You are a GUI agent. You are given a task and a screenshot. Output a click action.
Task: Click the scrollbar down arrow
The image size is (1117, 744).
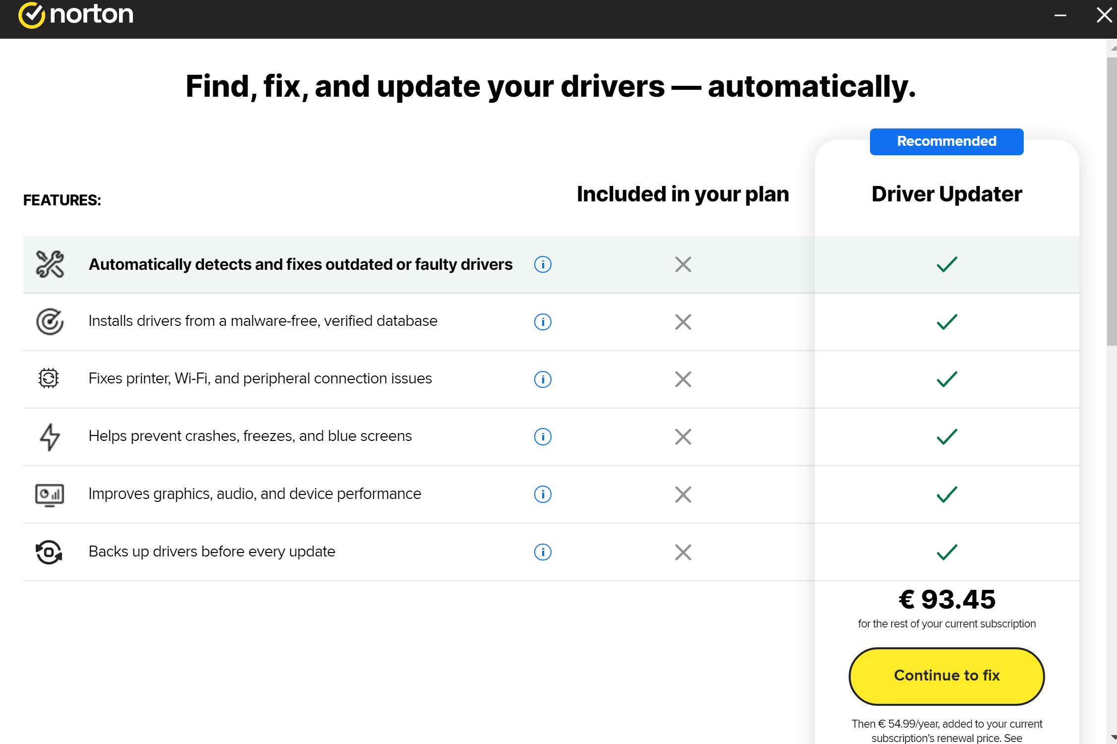pyautogui.click(x=1113, y=738)
